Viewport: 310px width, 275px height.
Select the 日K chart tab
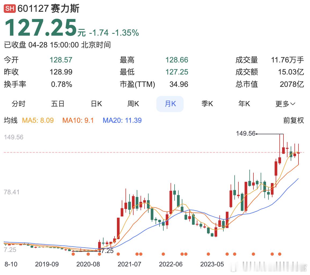[97, 104]
